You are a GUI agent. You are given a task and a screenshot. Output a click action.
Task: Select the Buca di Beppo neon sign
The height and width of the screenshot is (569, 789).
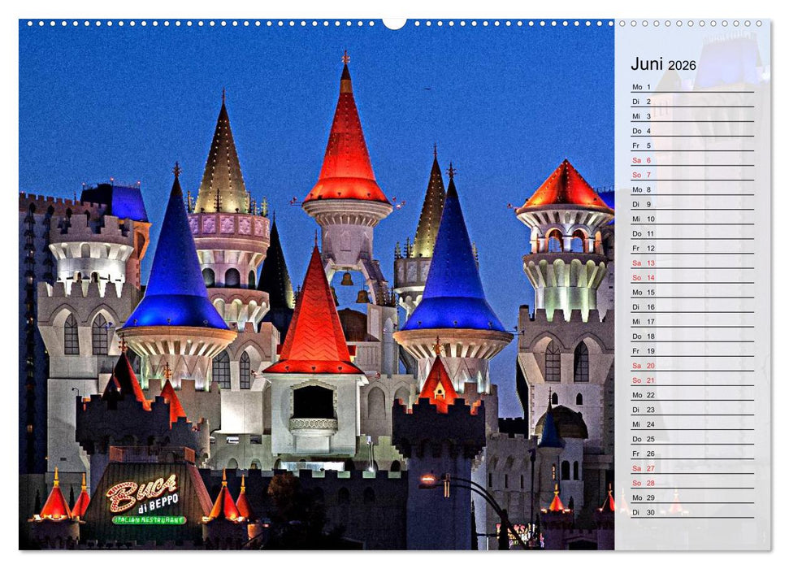[x=145, y=492]
